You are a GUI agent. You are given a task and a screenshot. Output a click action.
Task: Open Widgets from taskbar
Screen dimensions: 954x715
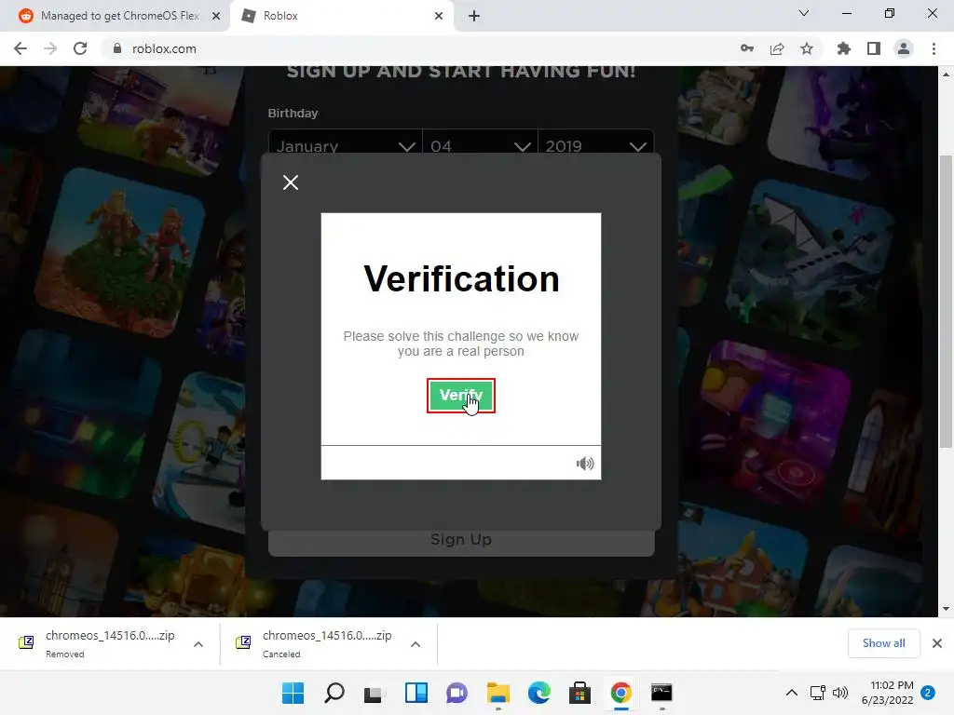coord(416,693)
